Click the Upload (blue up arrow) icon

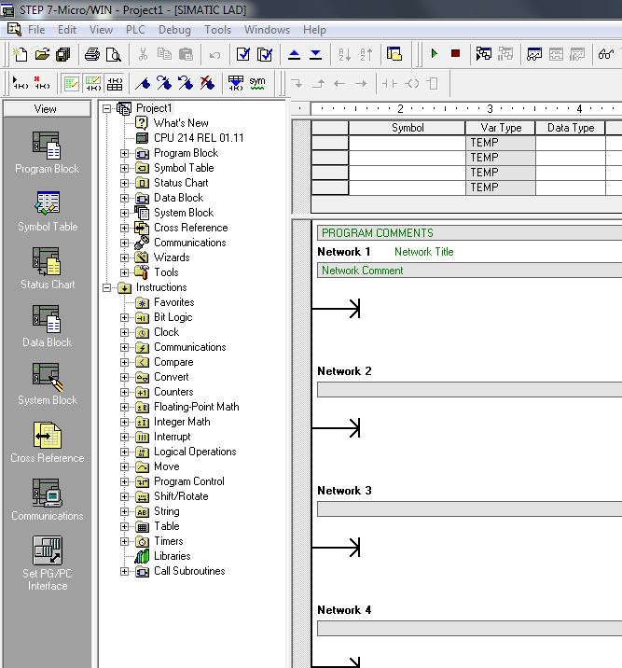point(294,54)
